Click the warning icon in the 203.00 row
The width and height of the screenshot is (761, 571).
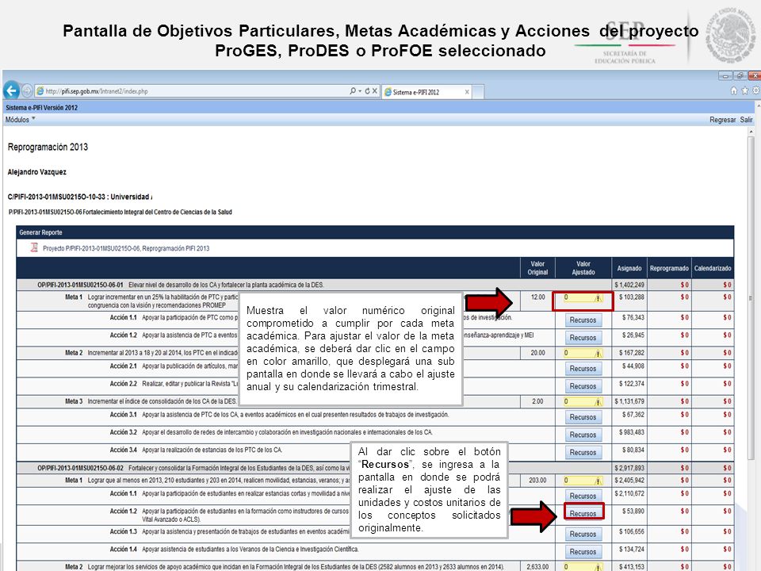598,481
